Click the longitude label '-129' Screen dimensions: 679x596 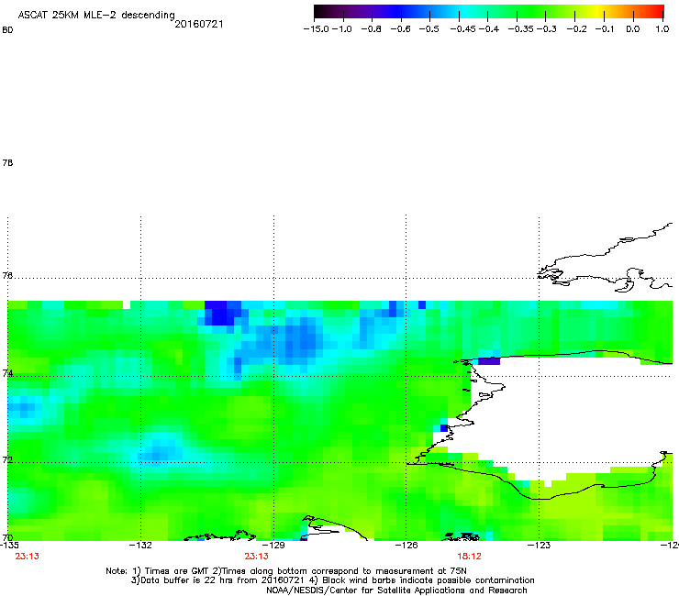[273, 545]
